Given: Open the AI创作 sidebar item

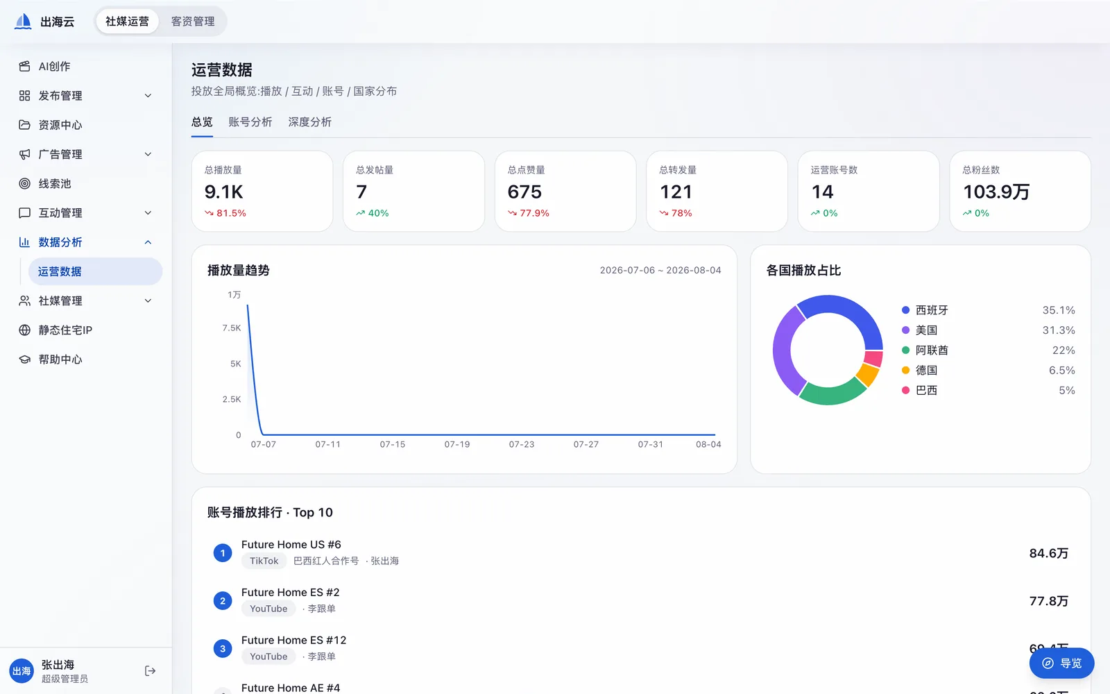Looking at the screenshot, I should coord(86,67).
